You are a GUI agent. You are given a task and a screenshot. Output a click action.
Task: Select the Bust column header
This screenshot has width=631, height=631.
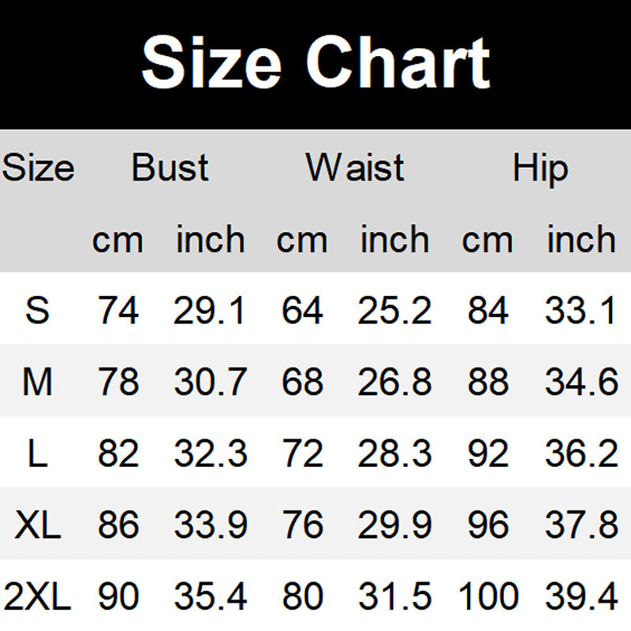pos(170,168)
